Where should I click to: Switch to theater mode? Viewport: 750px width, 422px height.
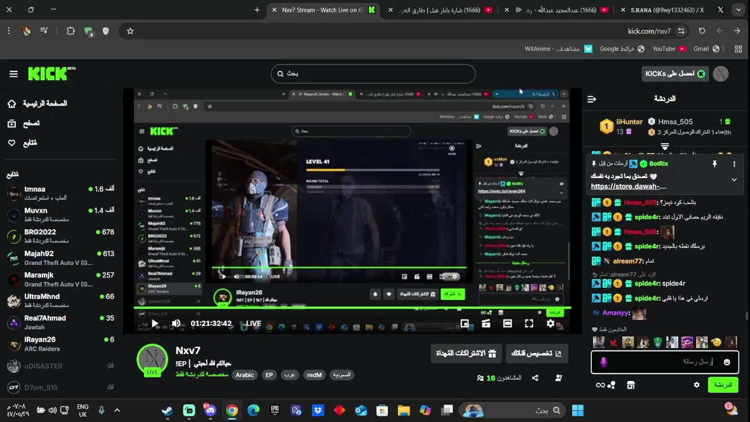507,324
